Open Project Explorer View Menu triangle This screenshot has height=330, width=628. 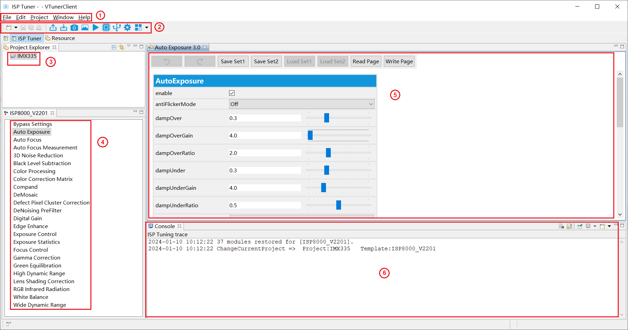[x=129, y=46]
